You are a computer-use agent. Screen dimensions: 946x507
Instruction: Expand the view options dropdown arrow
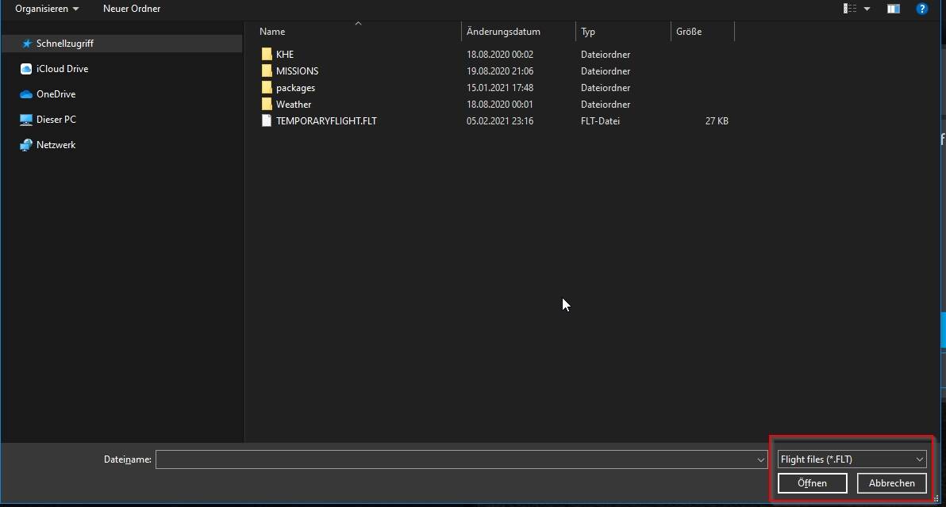[x=867, y=9]
